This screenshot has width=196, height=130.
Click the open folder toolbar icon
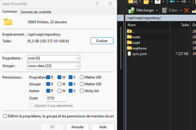[146, 2]
